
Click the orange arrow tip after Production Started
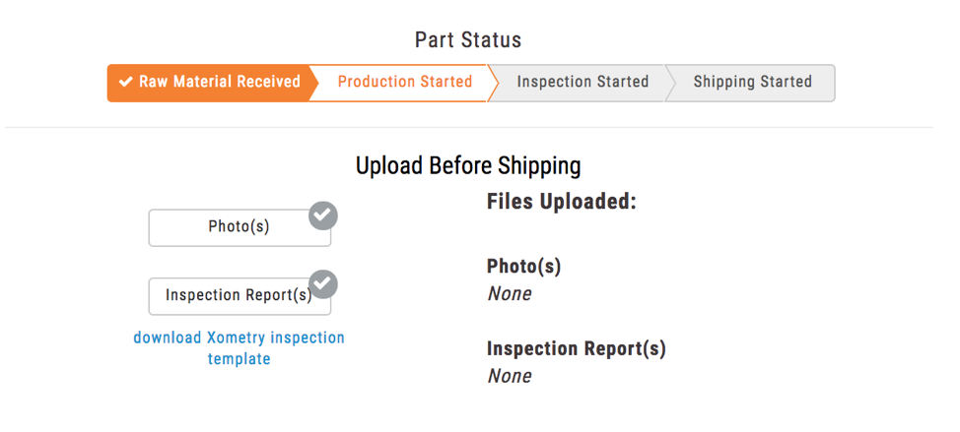492,83
